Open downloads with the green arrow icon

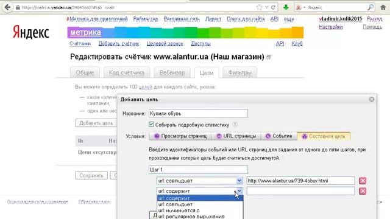pos(286,7)
